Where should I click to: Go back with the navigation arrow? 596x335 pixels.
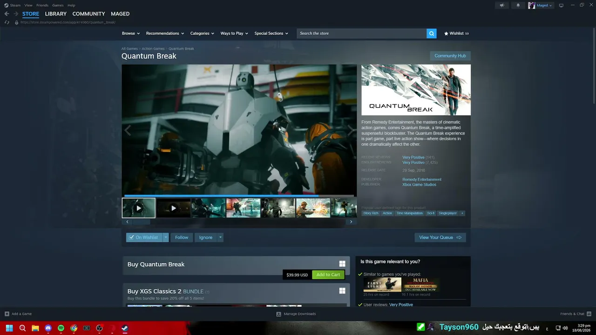coord(7,14)
